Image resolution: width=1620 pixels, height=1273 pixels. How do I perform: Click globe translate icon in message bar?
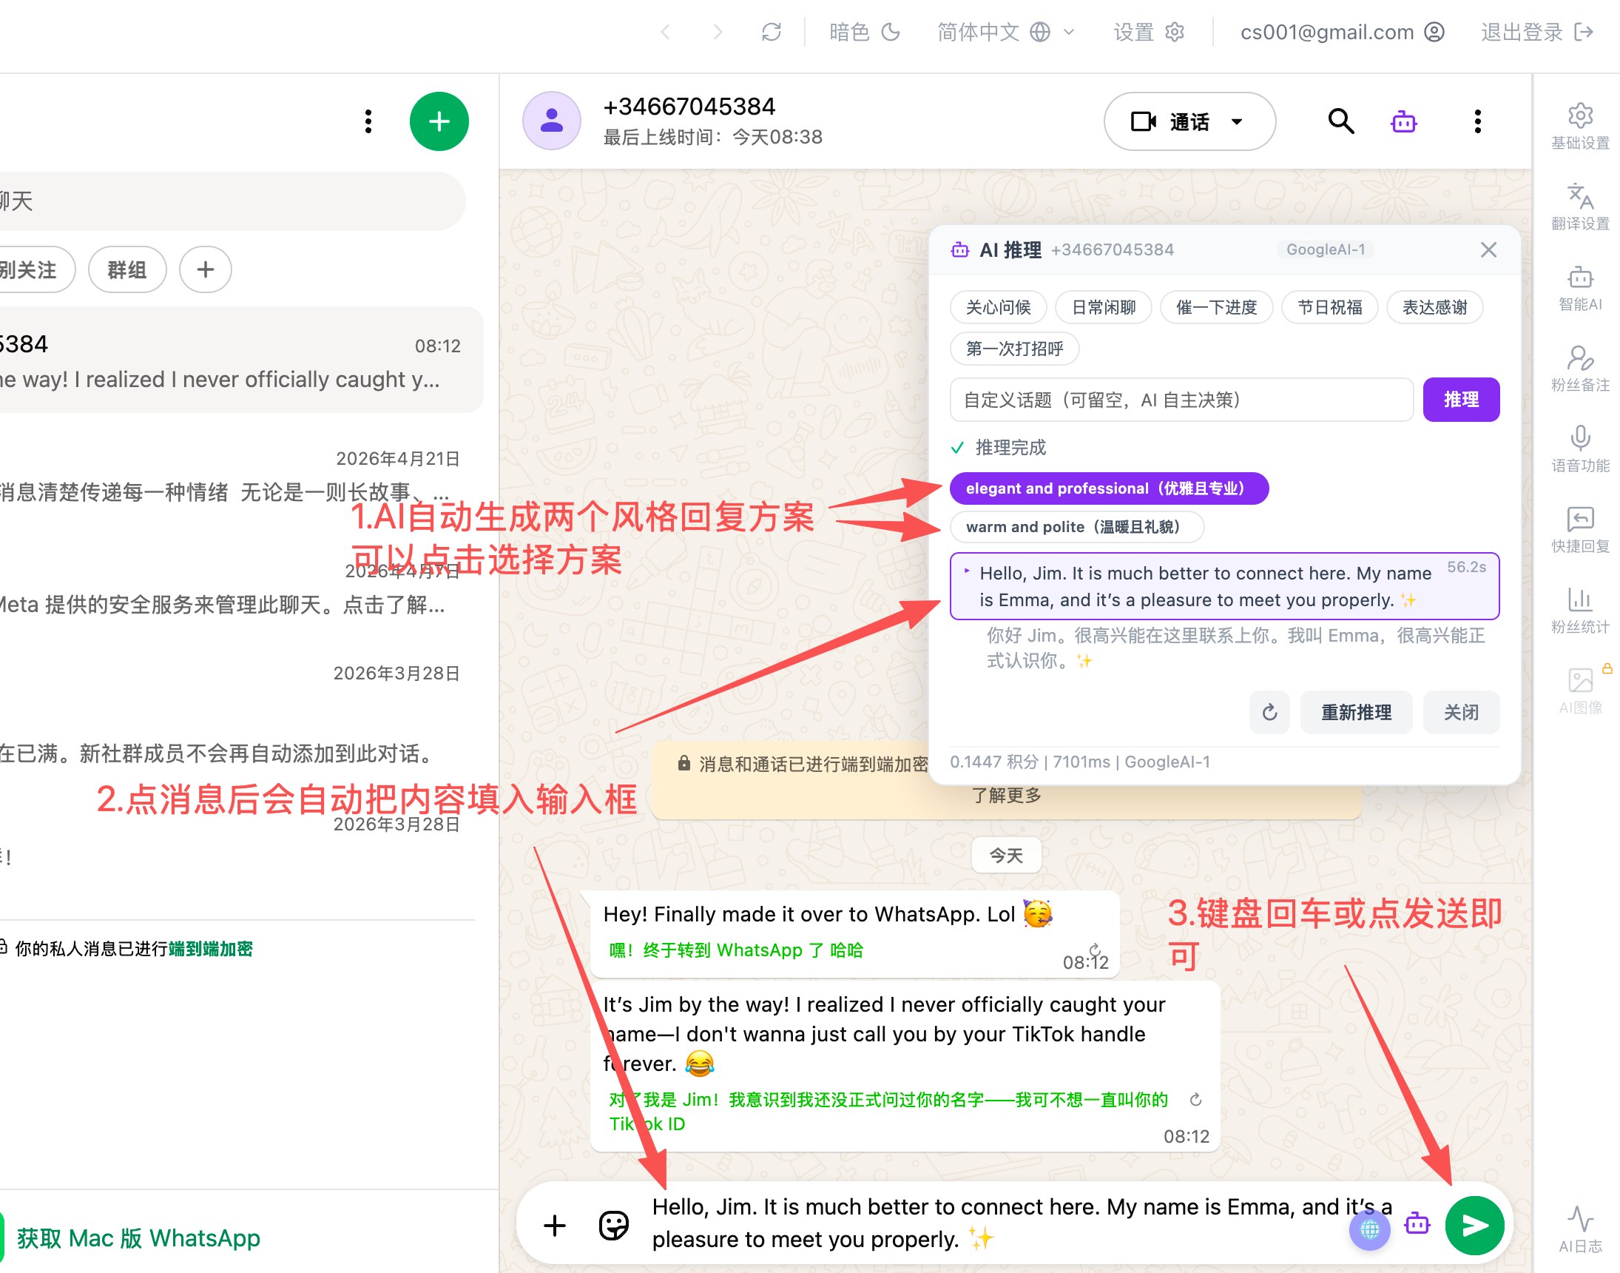[x=1369, y=1229]
